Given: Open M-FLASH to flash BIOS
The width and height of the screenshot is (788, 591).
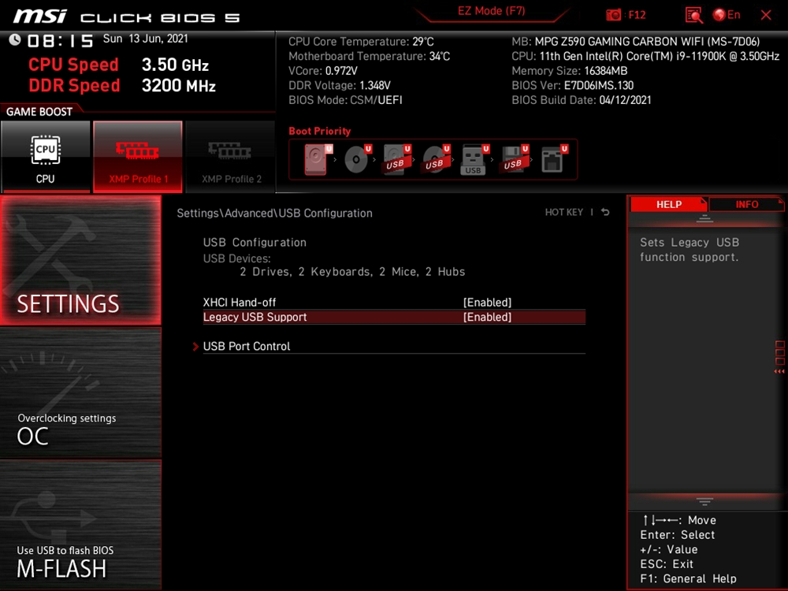Looking at the screenshot, I should click(80, 525).
